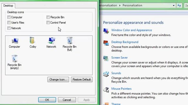Enable the Recycle Bin checkbox
The height and width of the screenshot is (105, 188).
coord(48,17)
